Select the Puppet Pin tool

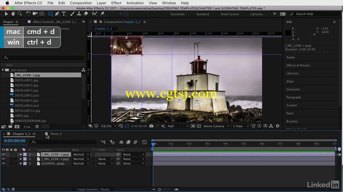click(102, 14)
